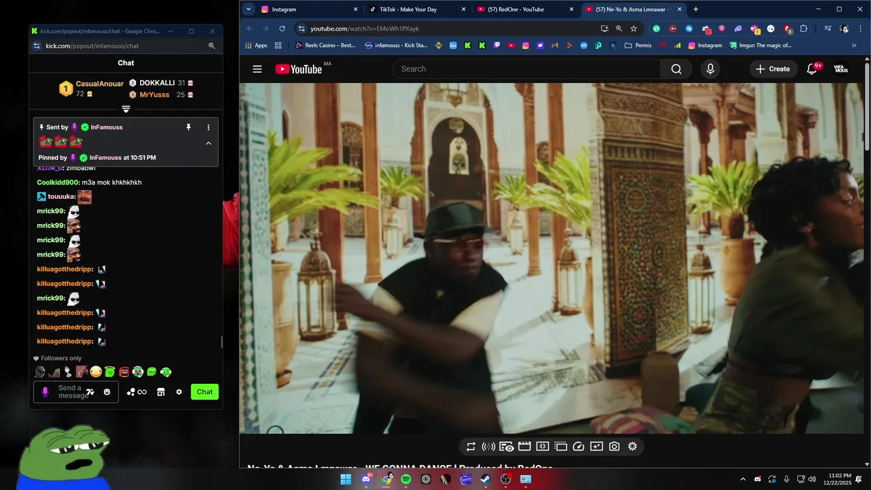871x490 pixels.
Task: Open YouTube notifications bell
Action: 812,69
